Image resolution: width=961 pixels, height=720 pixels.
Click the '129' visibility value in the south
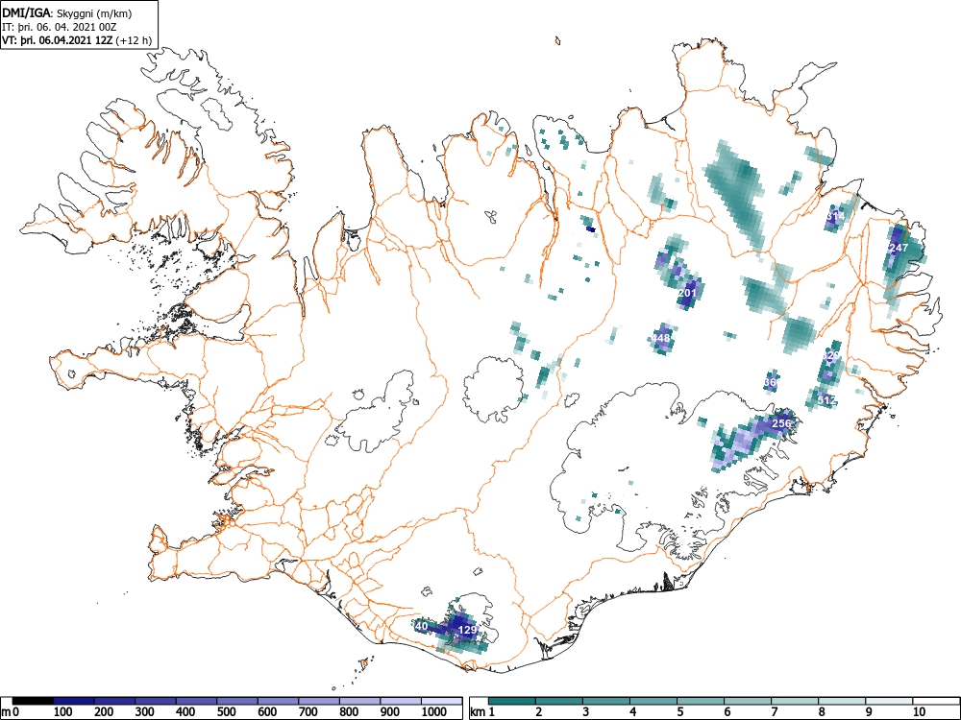pyautogui.click(x=468, y=630)
